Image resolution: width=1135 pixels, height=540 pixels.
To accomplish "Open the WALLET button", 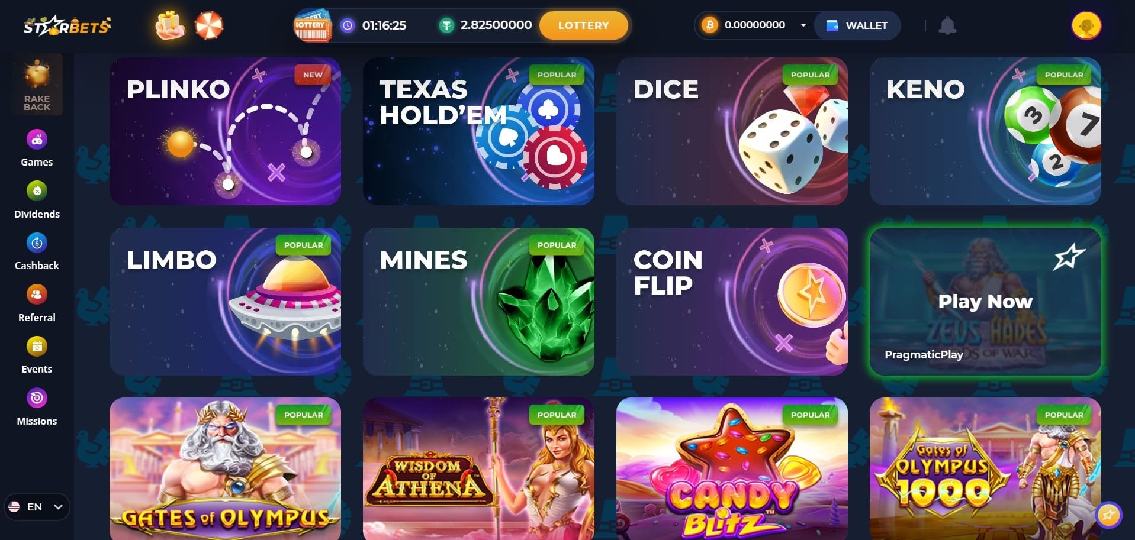I will [857, 25].
